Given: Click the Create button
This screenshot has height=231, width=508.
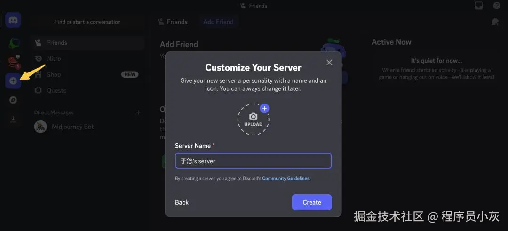Looking at the screenshot, I should coord(312,202).
